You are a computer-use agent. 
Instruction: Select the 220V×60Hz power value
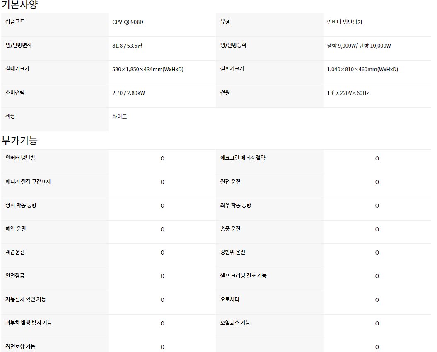pos(348,93)
